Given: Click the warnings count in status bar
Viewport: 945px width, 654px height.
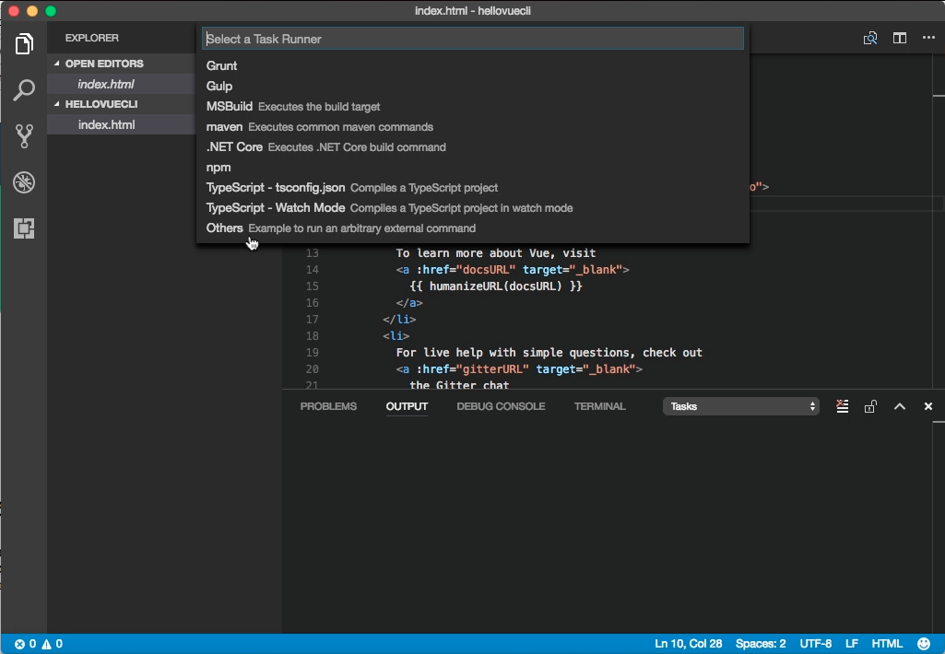Looking at the screenshot, I should pos(53,644).
